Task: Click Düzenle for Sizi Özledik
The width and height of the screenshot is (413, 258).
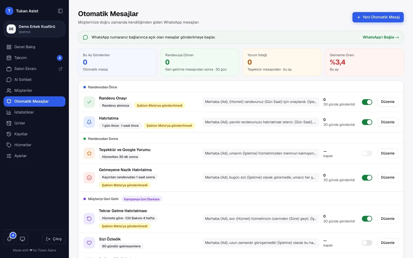Action: tap(388, 243)
